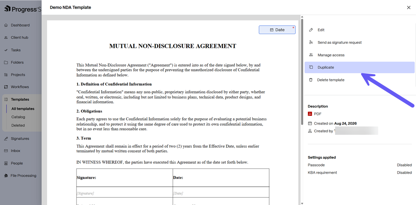Click the signature request icon
This screenshot has height=205, width=416.
(311, 42)
